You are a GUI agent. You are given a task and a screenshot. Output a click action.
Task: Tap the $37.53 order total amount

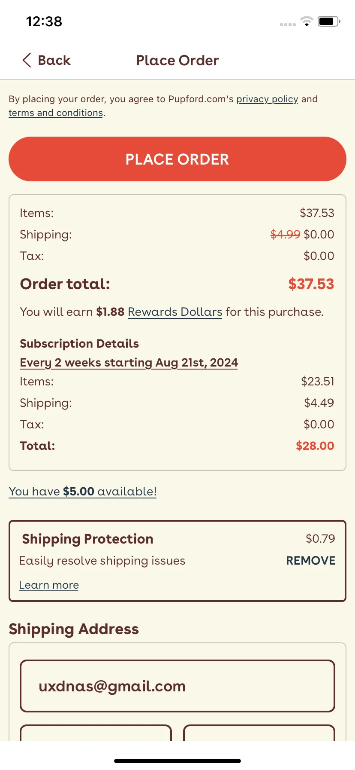pos(311,284)
